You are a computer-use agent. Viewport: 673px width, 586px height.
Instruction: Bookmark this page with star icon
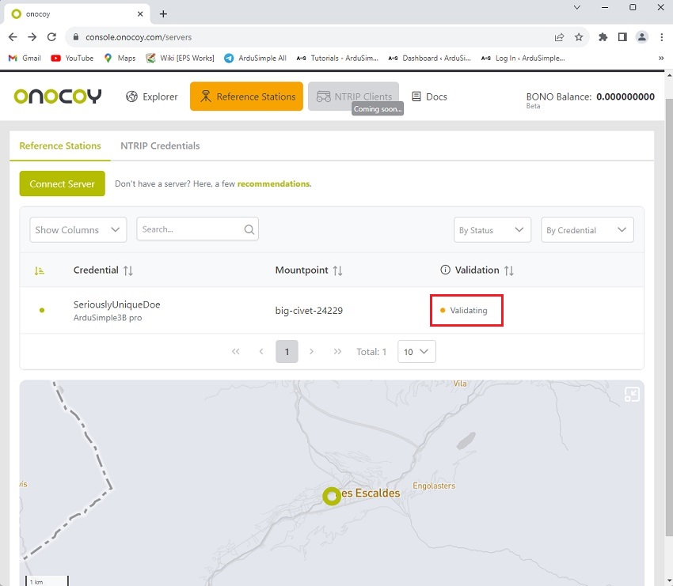(x=579, y=37)
